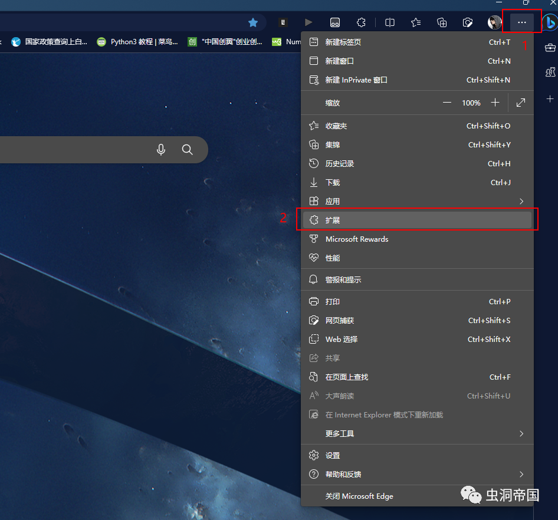
Task: Click the play triangle extension icon in toolbar
Action: point(308,22)
